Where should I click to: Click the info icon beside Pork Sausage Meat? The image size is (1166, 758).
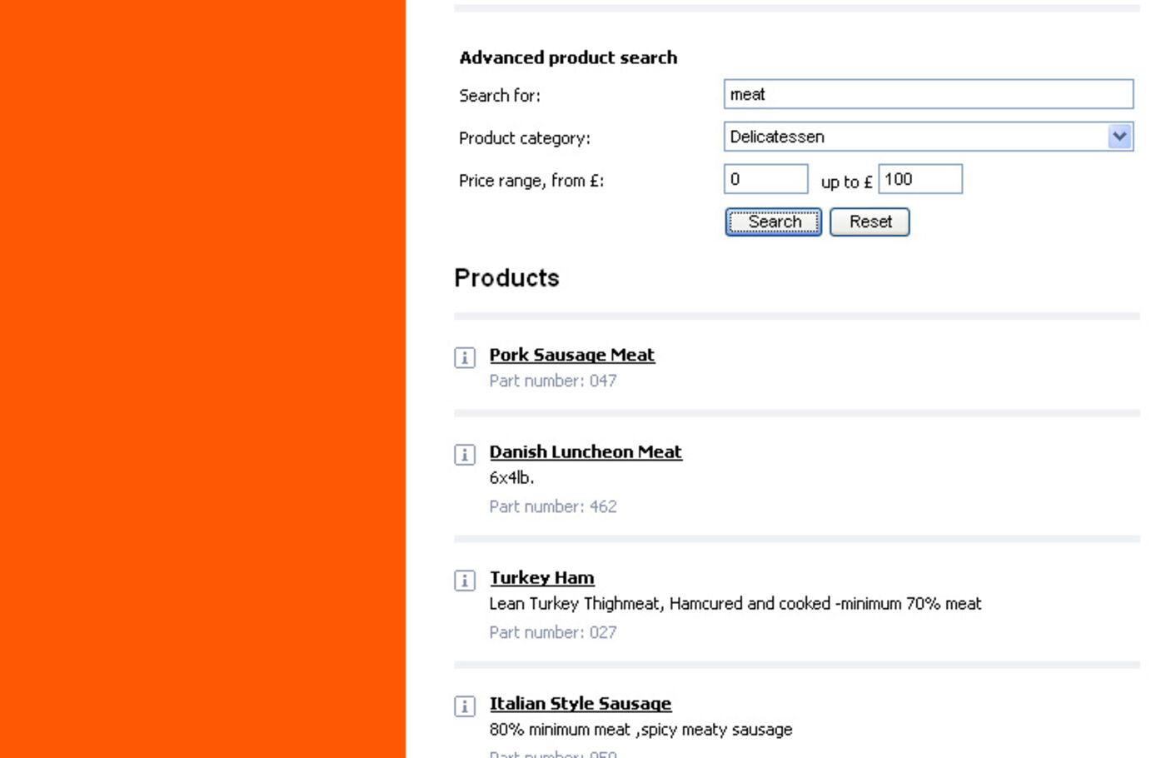pyautogui.click(x=465, y=357)
